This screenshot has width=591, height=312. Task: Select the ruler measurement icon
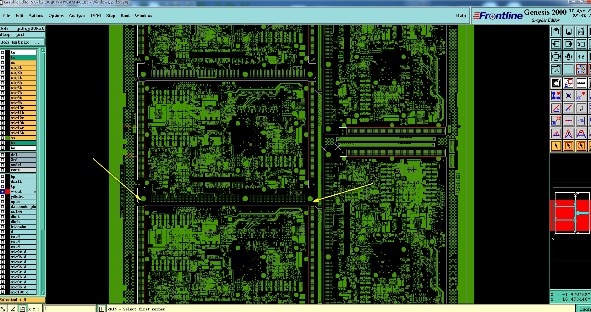coord(581,83)
